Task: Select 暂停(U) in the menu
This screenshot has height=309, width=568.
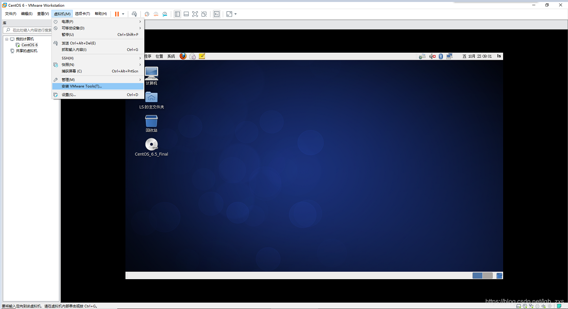Action: 98,35
